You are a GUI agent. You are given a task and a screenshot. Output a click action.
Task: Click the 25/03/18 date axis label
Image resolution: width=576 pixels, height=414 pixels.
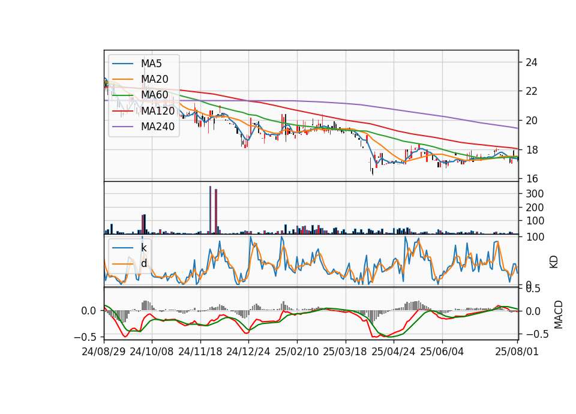[345, 352]
